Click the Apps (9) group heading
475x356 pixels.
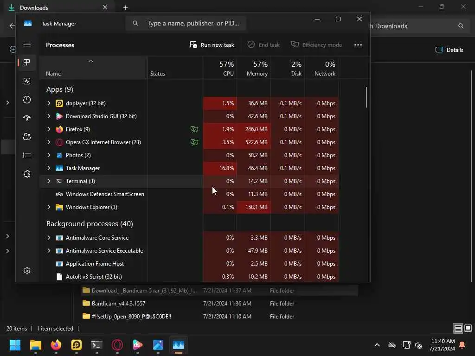60,89
